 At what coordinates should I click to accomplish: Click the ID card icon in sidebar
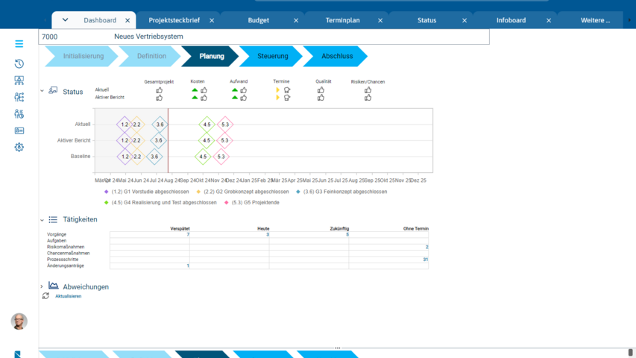point(19,131)
